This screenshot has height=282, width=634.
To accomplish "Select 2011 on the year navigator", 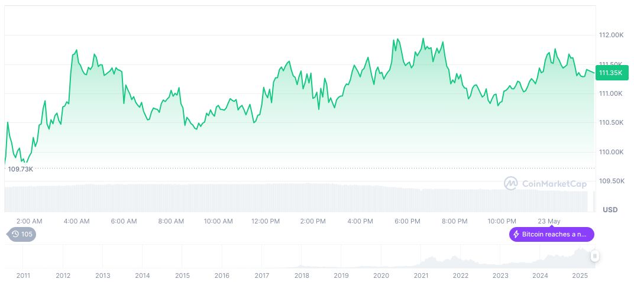I will point(23,275).
